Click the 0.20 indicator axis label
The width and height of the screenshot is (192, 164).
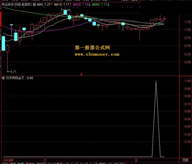(x=188, y=142)
